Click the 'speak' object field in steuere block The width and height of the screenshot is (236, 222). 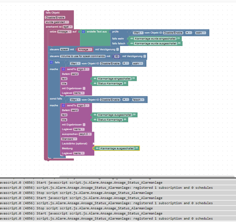click(x=64, y=49)
